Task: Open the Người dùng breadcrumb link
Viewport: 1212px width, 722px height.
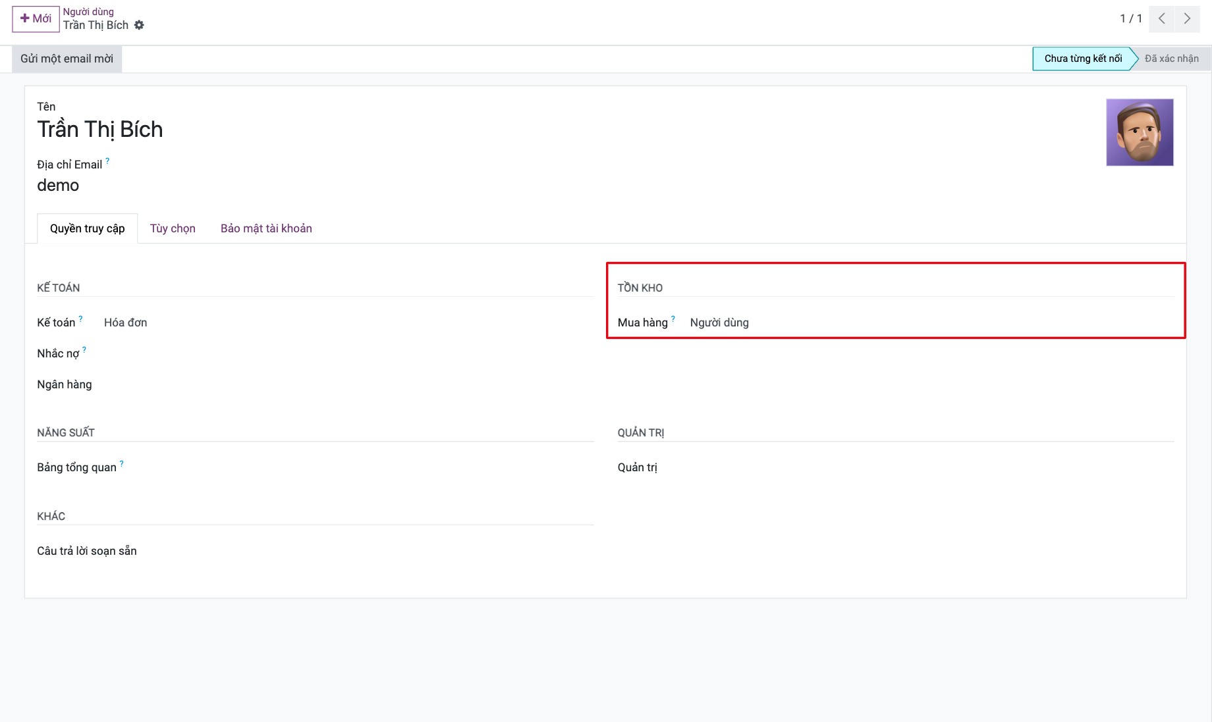Action: tap(88, 12)
